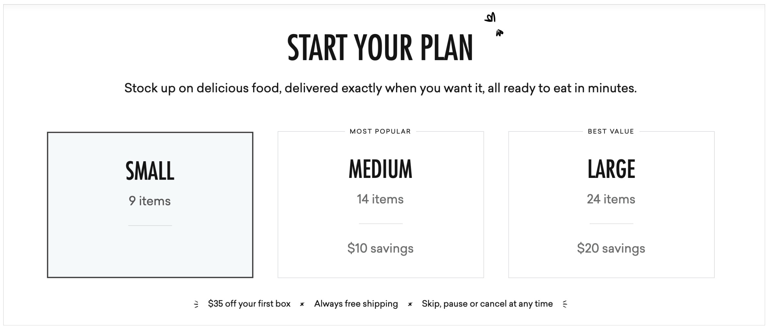The image size is (769, 329).
Task: Click the "Start Your Plan" heading
Action: (x=380, y=48)
